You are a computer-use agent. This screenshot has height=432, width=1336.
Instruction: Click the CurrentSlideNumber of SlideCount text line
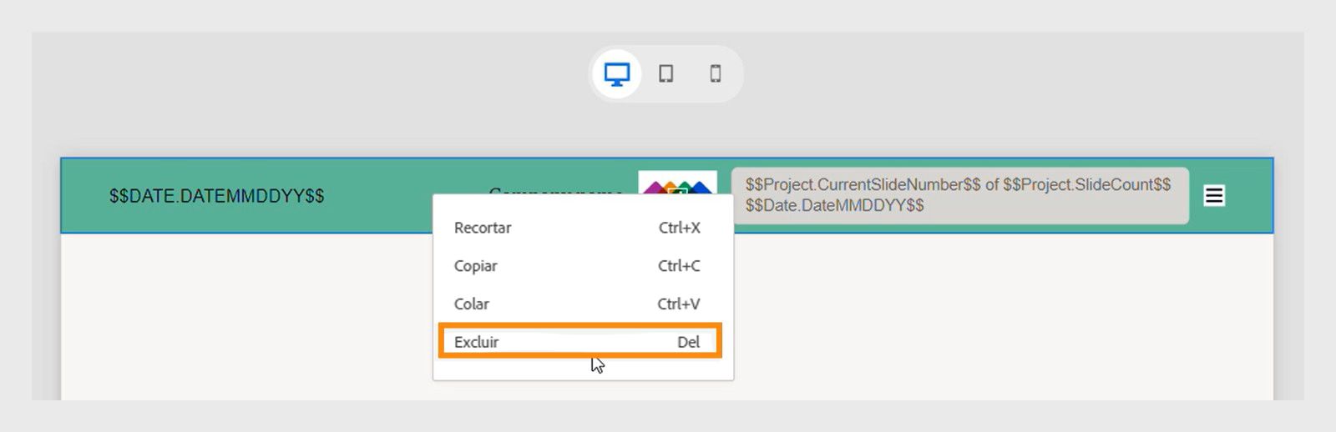point(958,185)
